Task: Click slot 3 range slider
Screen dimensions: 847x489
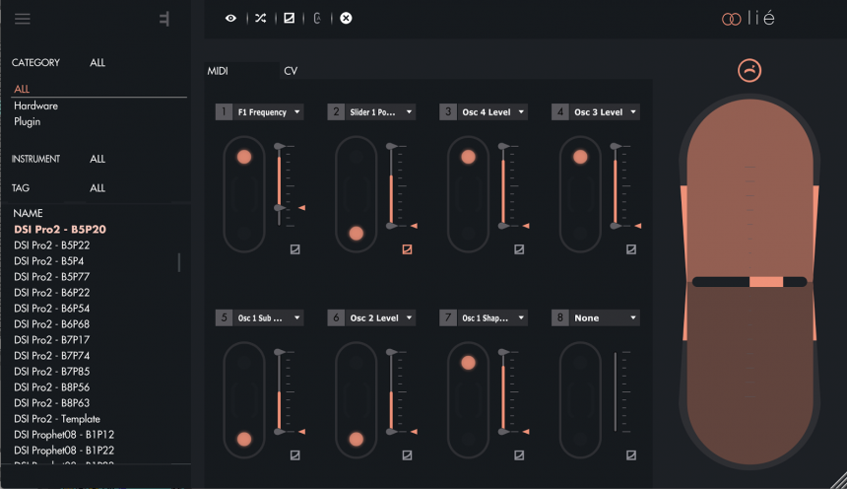Action: point(503,186)
